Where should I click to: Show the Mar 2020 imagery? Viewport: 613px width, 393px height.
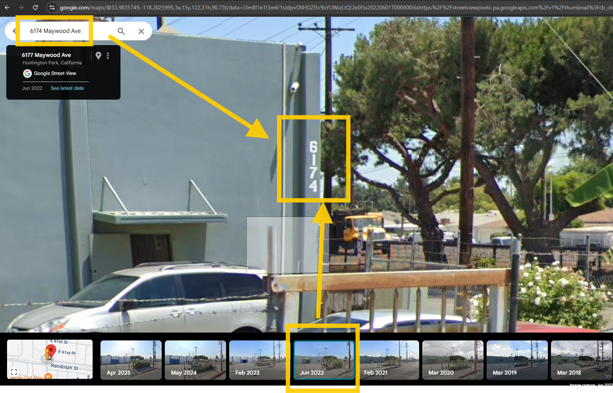(453, 360)
